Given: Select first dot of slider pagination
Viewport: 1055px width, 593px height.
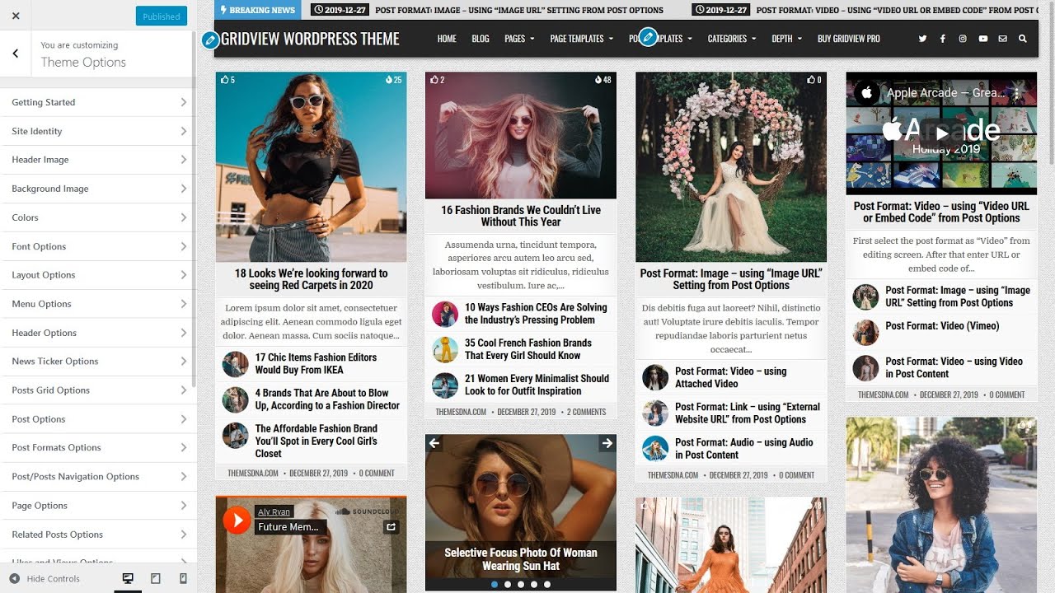Looking at the screenshot, I should pos(495,584).
